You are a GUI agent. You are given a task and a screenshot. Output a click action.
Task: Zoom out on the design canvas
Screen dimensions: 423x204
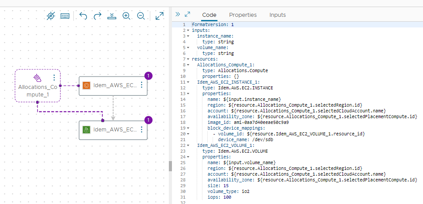141,16
